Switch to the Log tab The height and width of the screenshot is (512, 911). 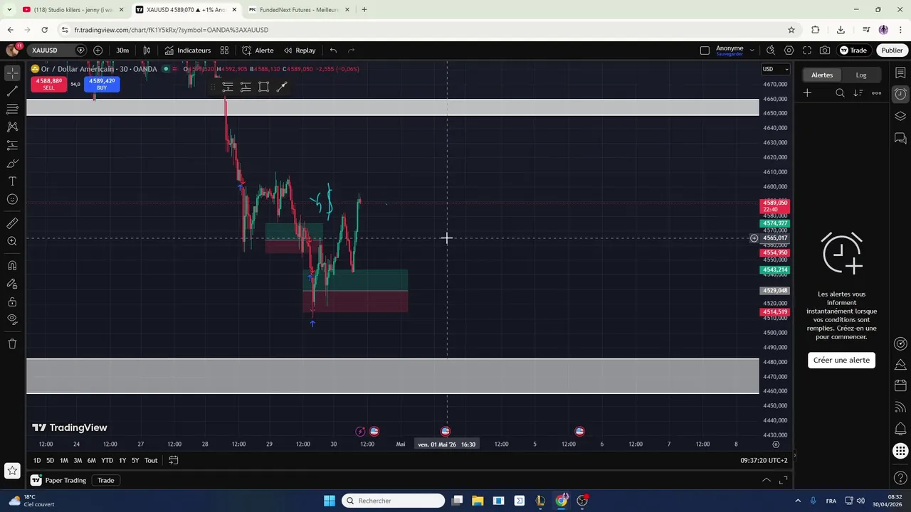(861, 75)
